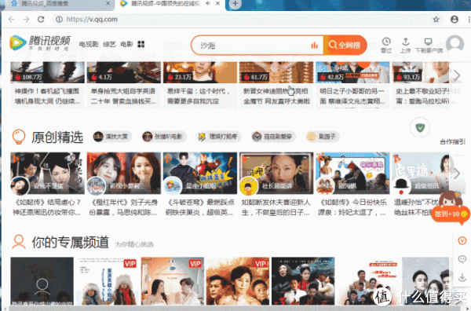Open the upload icon in the header
Image resolution: width=471 pixels, height=311 pixels.
(x=406, y=42)
